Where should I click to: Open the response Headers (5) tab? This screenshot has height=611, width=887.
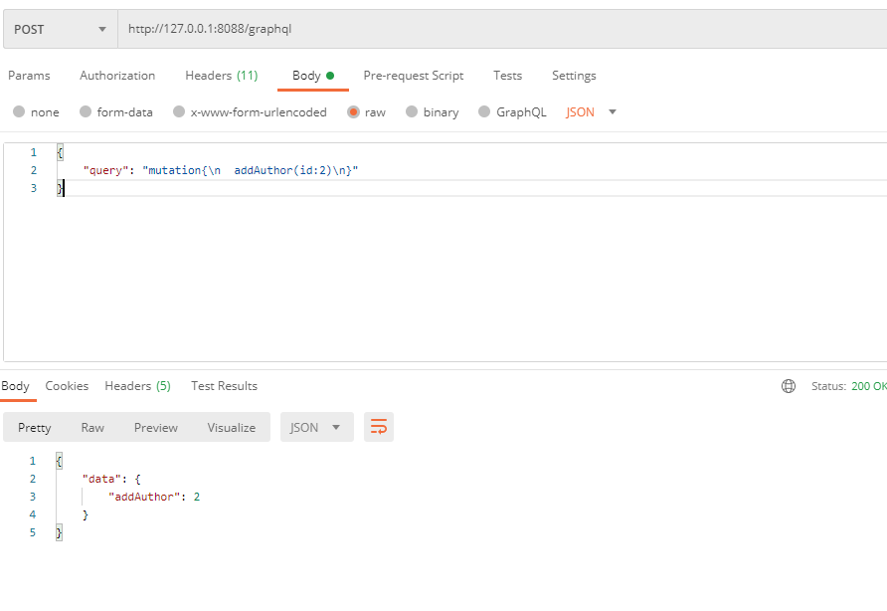point(137,386)
